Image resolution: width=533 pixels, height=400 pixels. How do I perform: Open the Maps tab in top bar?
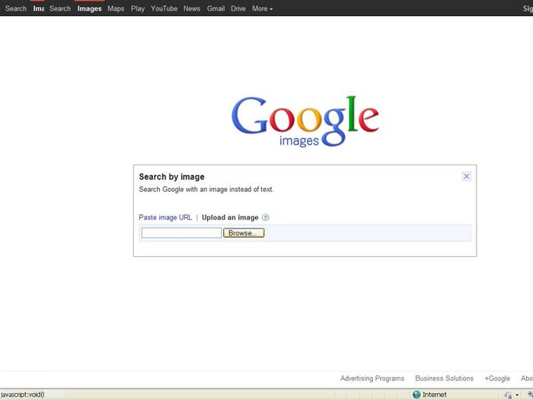(x=116, y=8)
